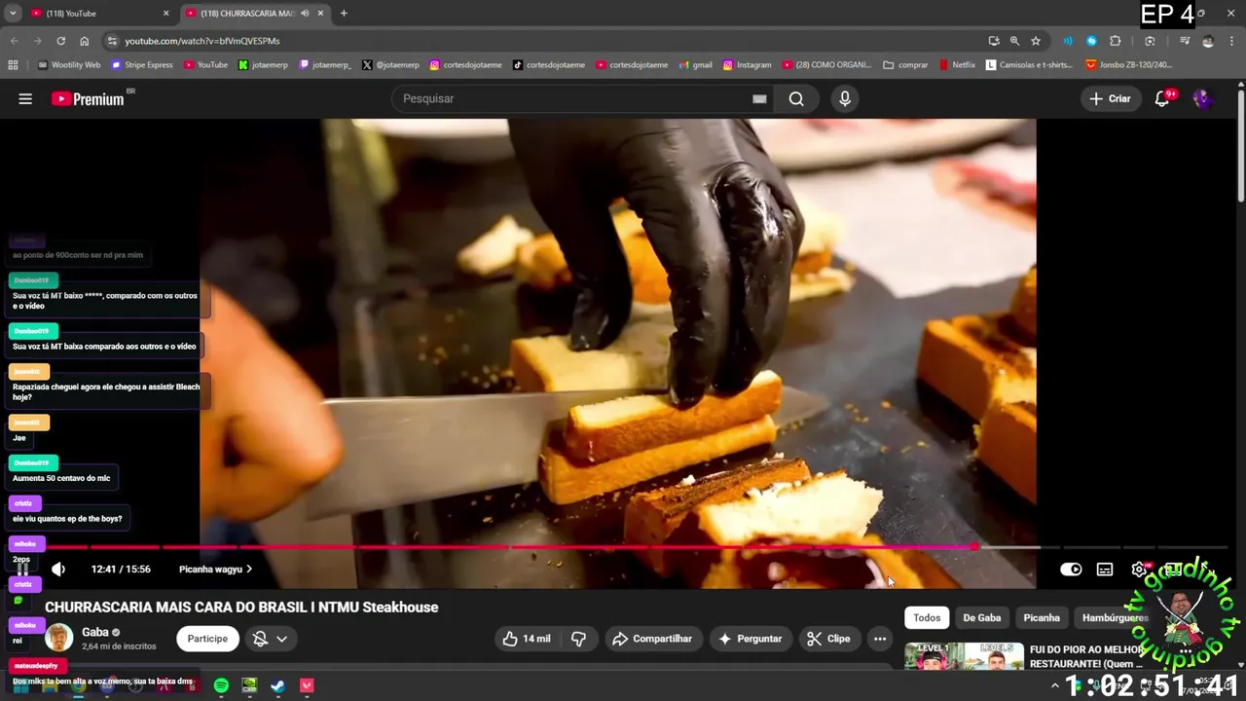The image size is (1246, 701).
Task: Open the Wootility Web bookmark
Action: point(69,65)
